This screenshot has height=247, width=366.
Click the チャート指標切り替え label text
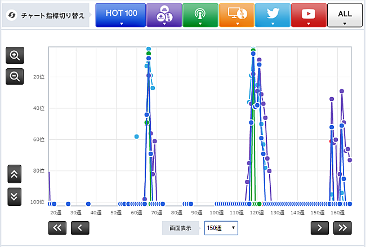[x=52, y=15]
